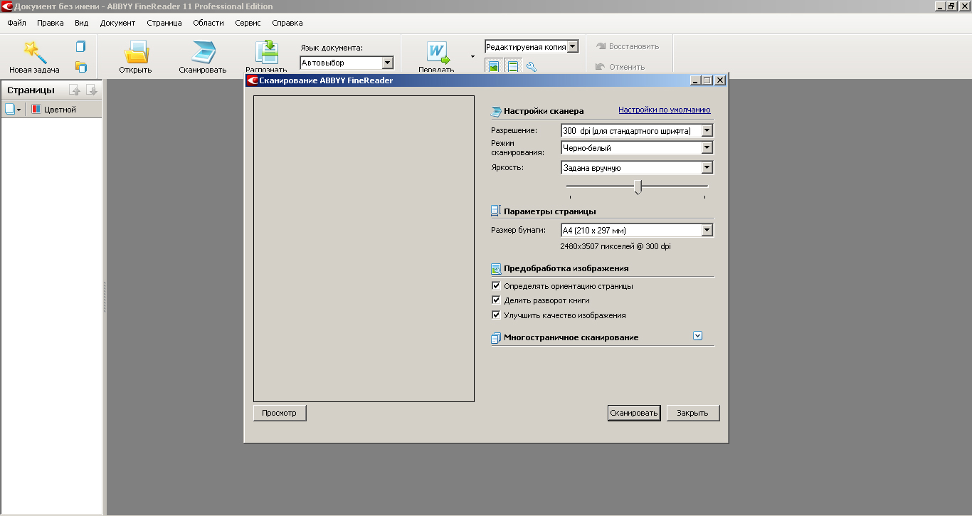Click the Распознать recognize icon
The width and height of the screenshot is (972, 516).
tap(266, 51)
